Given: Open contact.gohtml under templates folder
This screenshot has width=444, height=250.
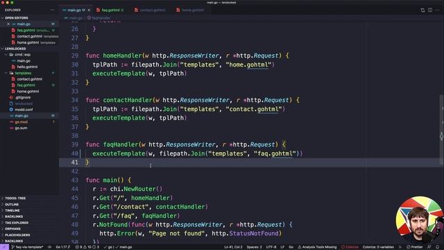Looking at the screenshot, I should [29, 79].
